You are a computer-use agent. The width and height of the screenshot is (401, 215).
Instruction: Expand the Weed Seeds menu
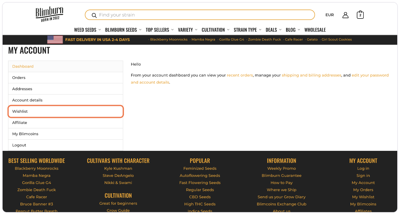pyautogui.click(x=88, y=30)
